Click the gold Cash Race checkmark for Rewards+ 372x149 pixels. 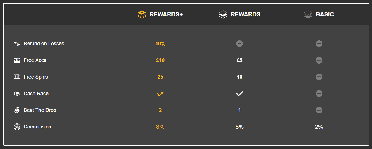(x=160, y=94)
